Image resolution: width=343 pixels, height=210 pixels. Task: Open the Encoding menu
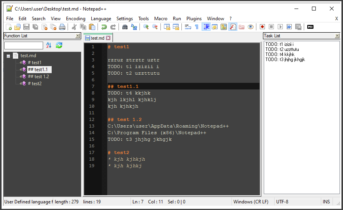point(76,19)
